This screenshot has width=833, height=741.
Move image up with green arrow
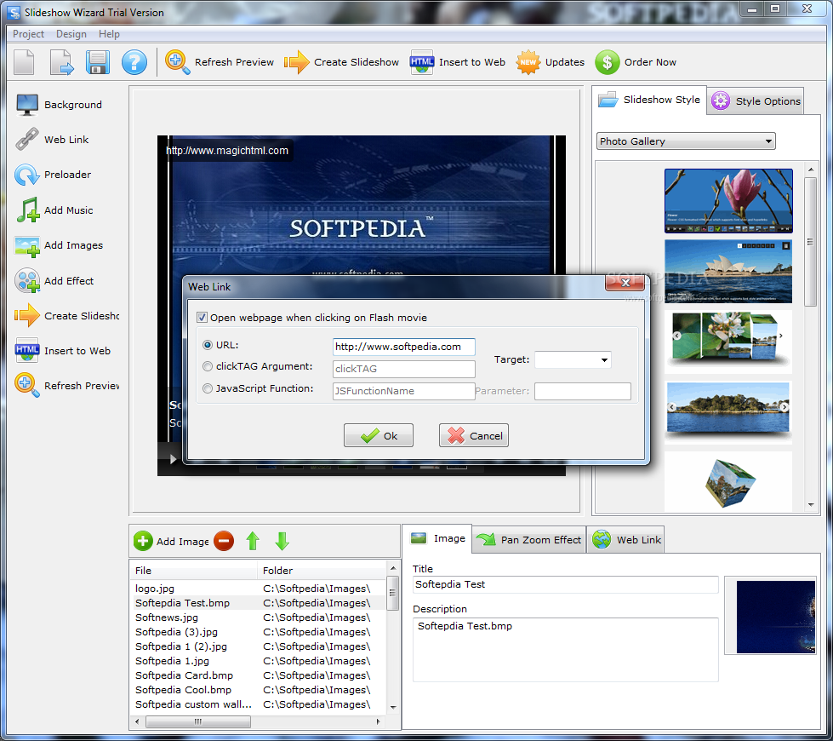pos(253,541)
